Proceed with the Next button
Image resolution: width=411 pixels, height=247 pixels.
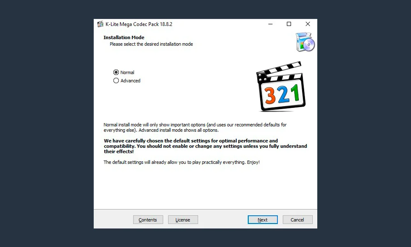262,220
